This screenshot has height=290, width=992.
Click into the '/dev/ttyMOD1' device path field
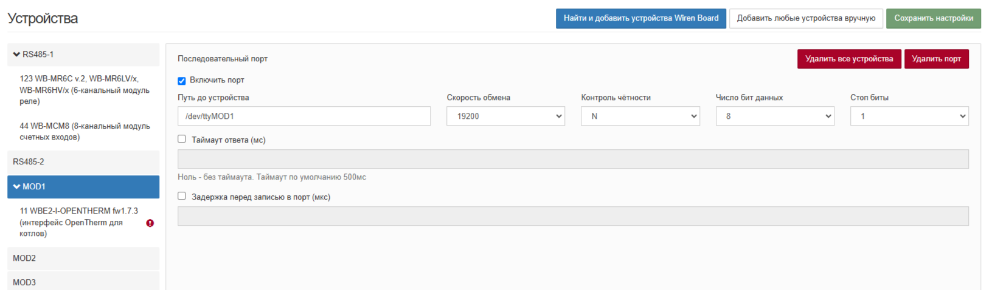coord(304,116)
